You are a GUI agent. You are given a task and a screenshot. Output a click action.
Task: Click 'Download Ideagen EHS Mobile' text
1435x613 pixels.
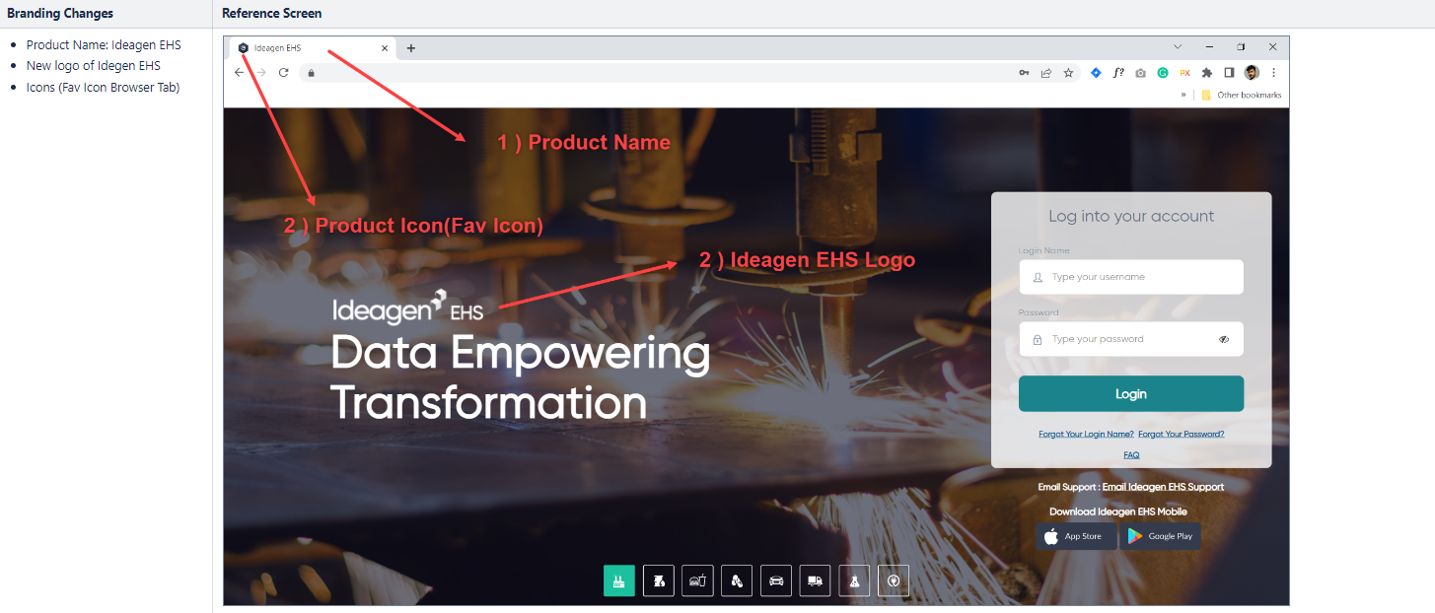tap(1118, 511)
